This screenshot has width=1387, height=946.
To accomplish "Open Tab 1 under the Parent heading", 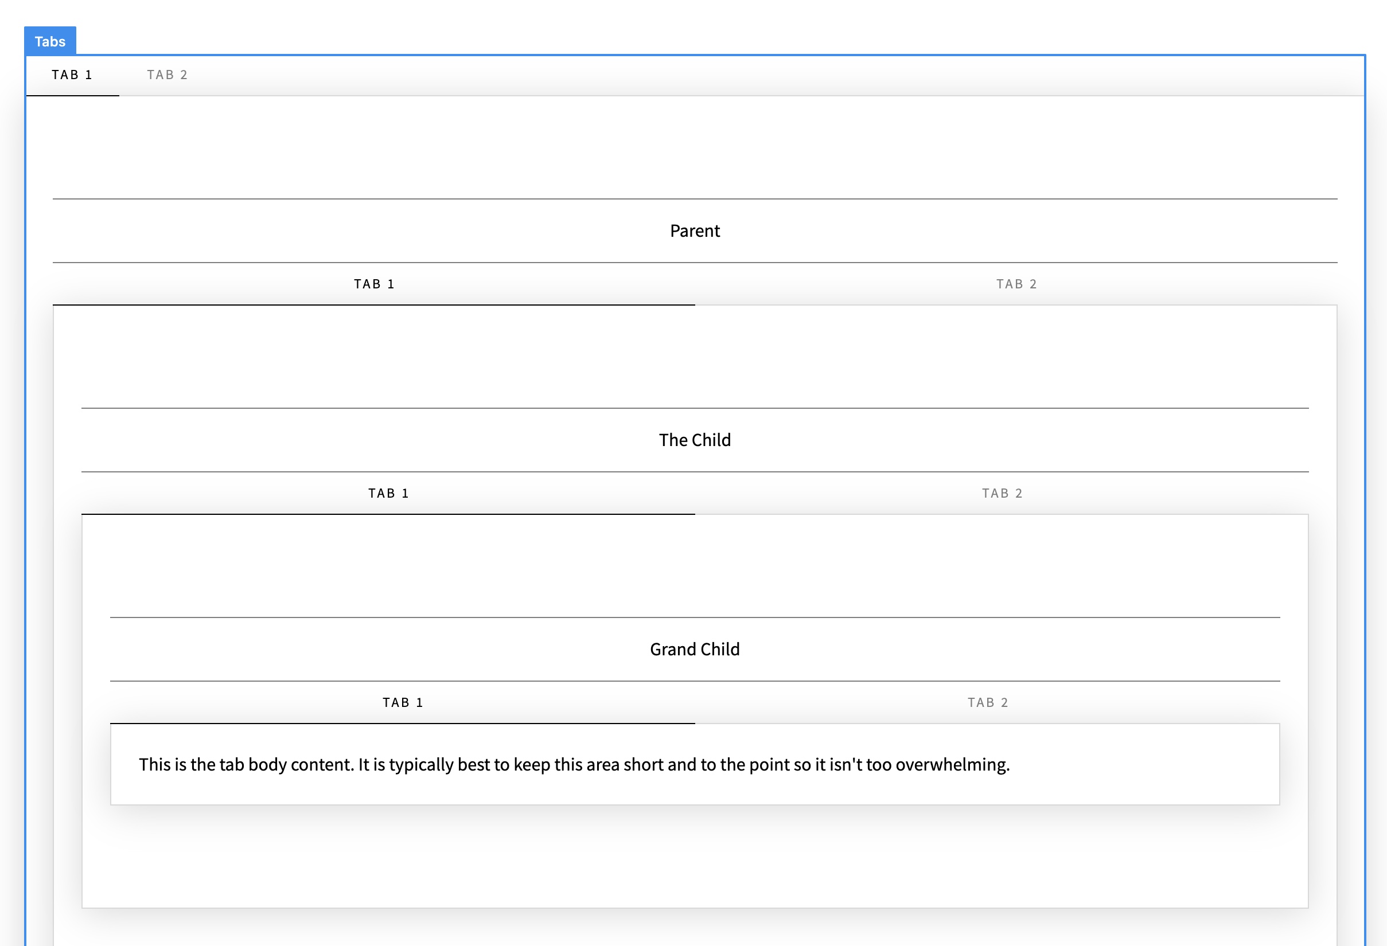I will (373, 284).
